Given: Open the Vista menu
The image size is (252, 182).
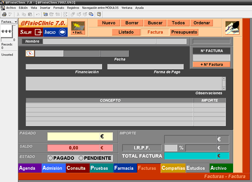Looking at the screenshot, I should pos(34,8).
